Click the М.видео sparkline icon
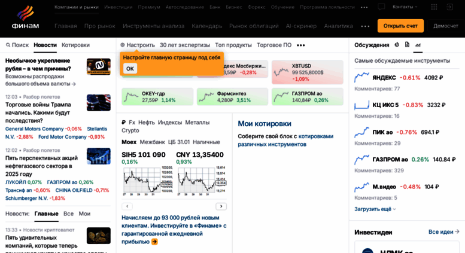The width and height of the screenshot is (465, 253). pyautogui.click(x=361, y=187)
